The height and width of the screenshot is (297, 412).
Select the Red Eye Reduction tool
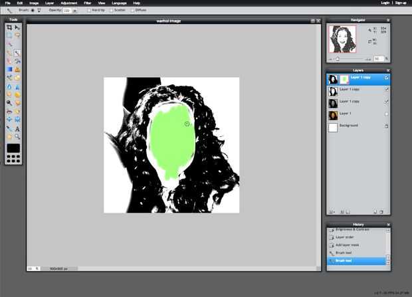9,111
